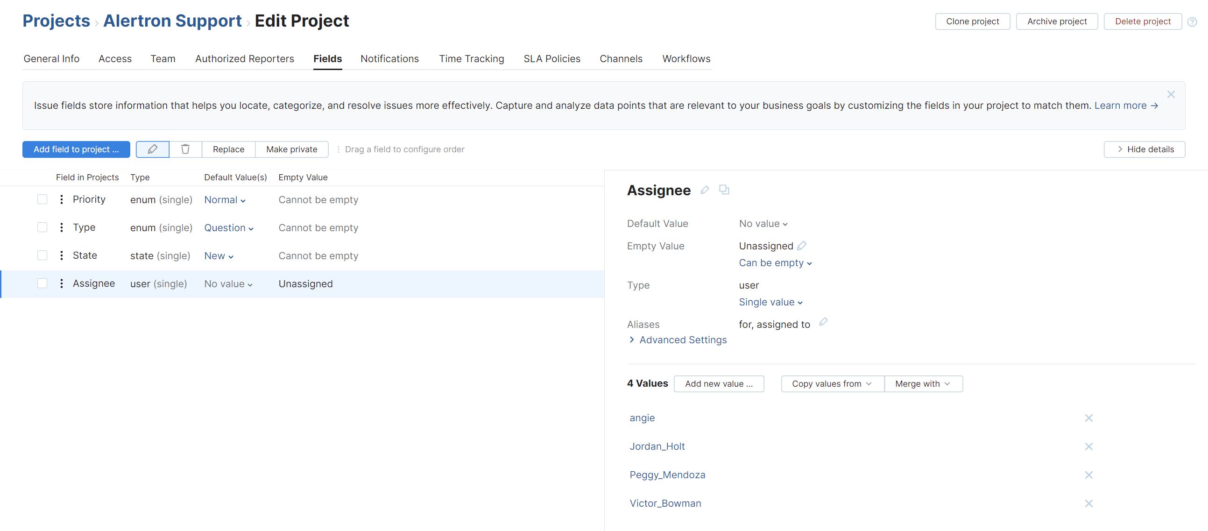Edit the Assignee field name with pencil icon
The width and height of the screenshot is (1208, 531).
[x=705, y=190]
